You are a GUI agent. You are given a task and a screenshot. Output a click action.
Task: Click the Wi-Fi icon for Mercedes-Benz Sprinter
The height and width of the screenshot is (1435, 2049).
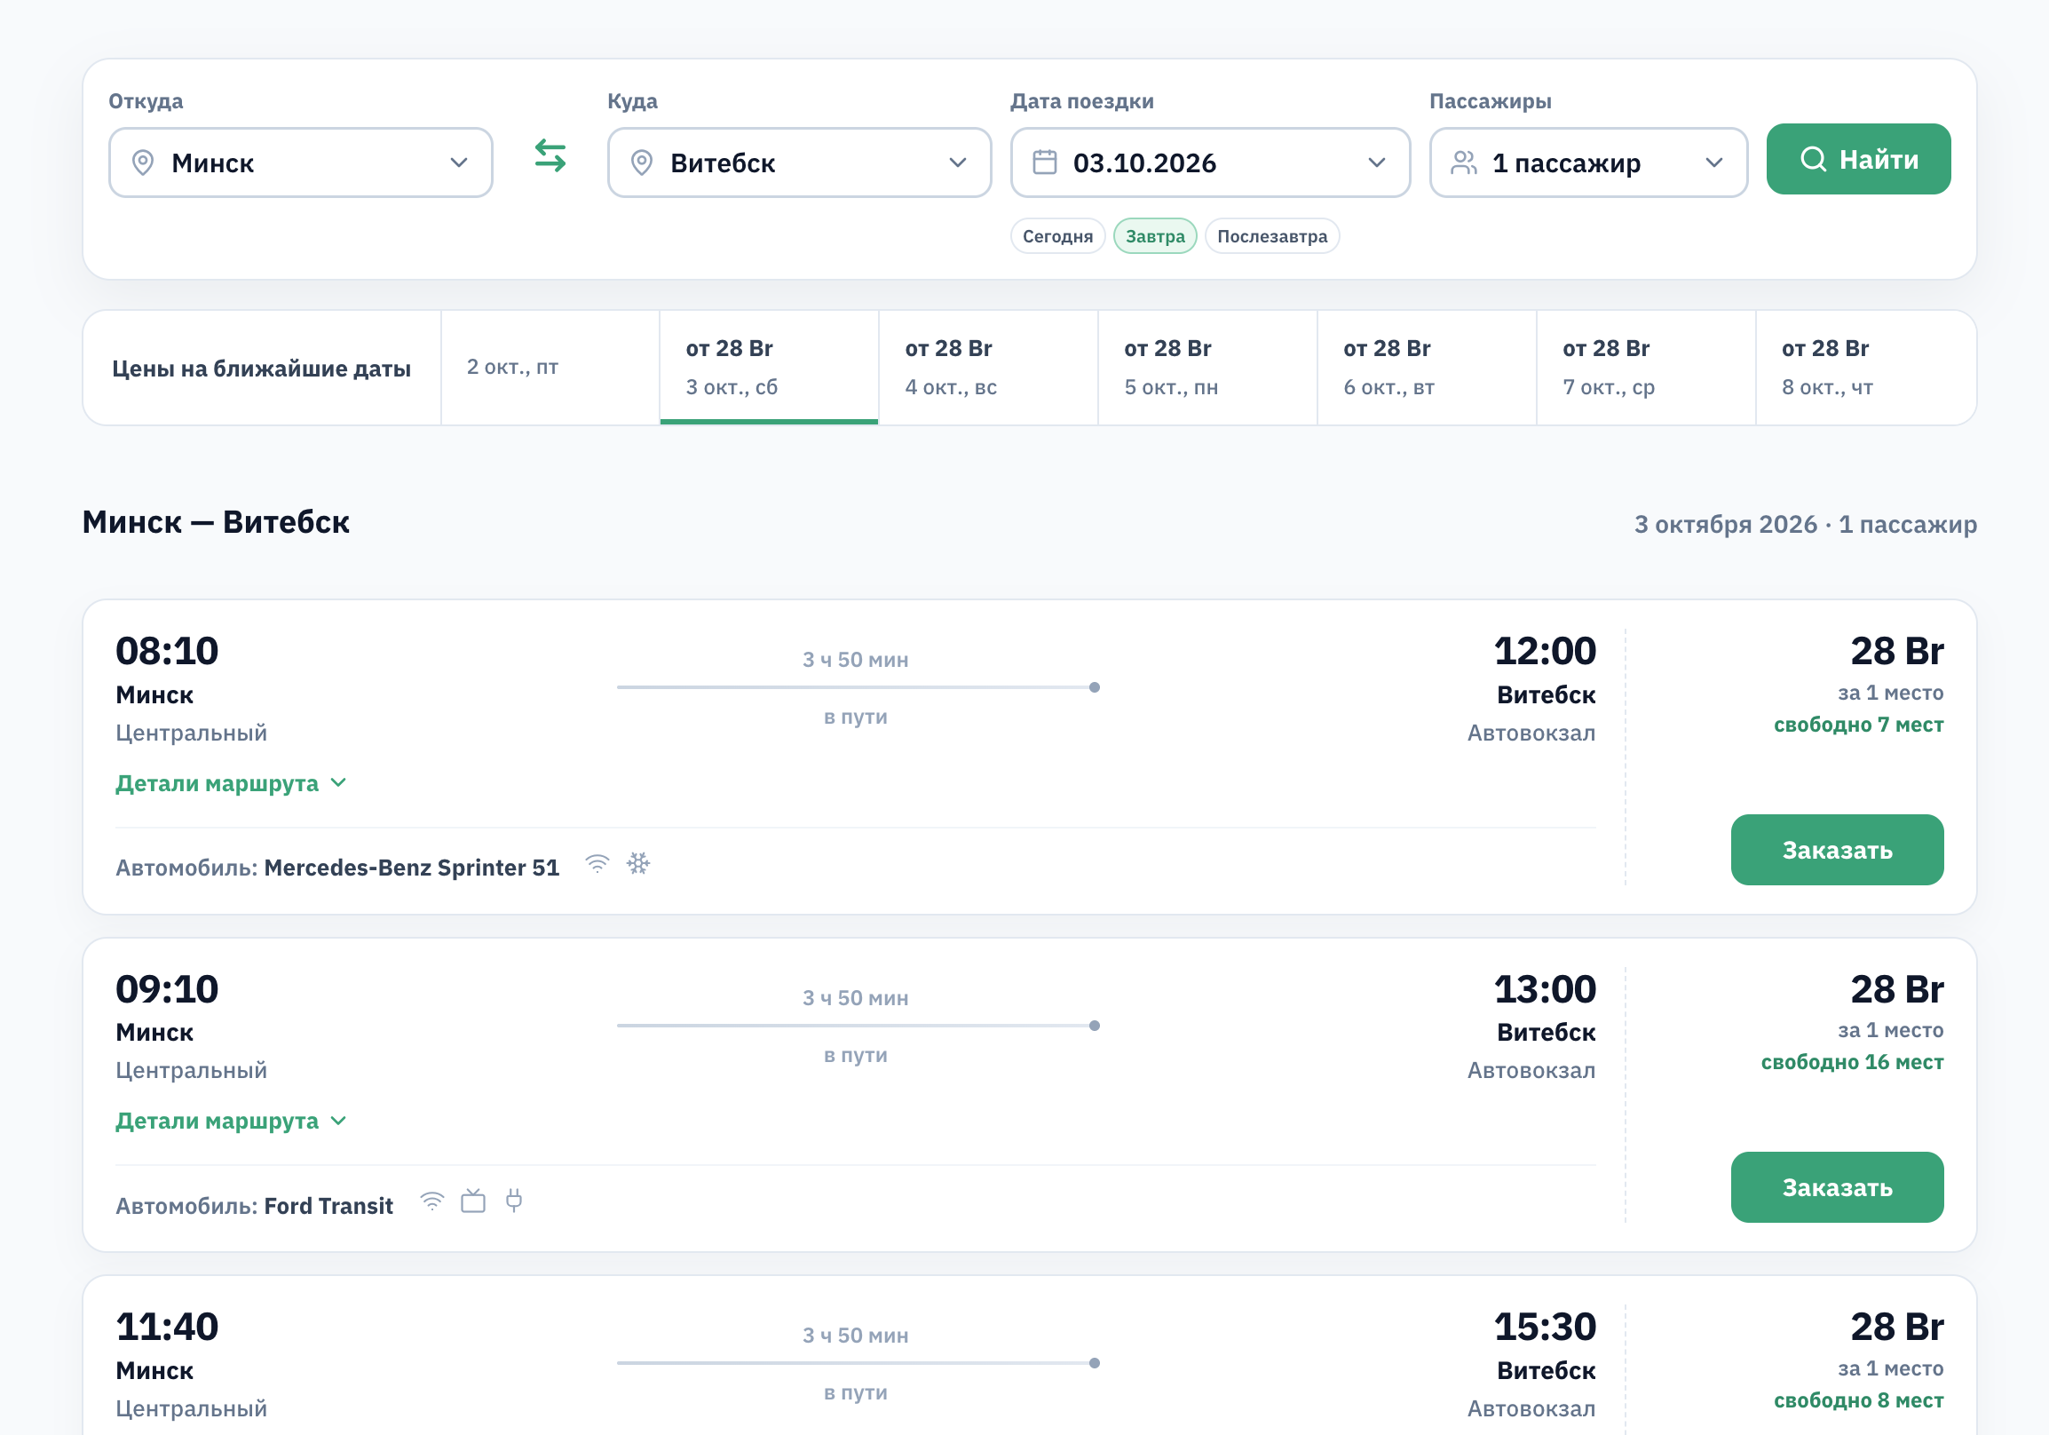[x=597, y=863]
